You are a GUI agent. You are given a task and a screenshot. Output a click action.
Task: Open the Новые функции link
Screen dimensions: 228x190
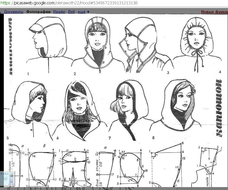215,12
